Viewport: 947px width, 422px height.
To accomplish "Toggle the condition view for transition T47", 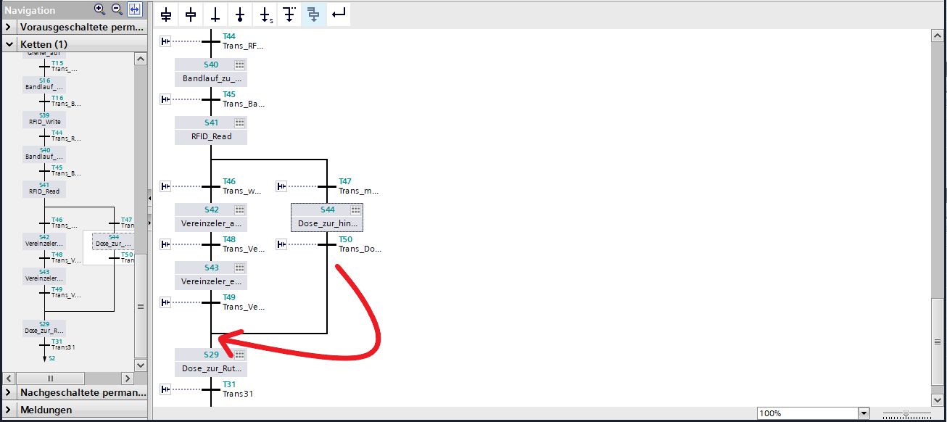I will point(282,186).
